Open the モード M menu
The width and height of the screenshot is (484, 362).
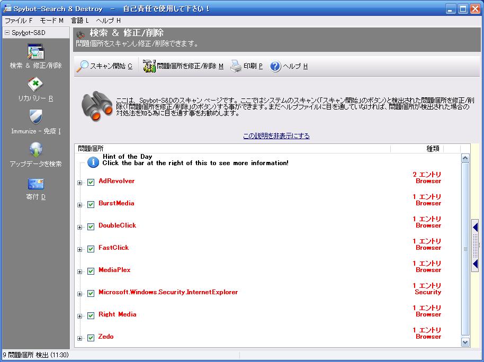pyautogui.click(x=51, y=21)
